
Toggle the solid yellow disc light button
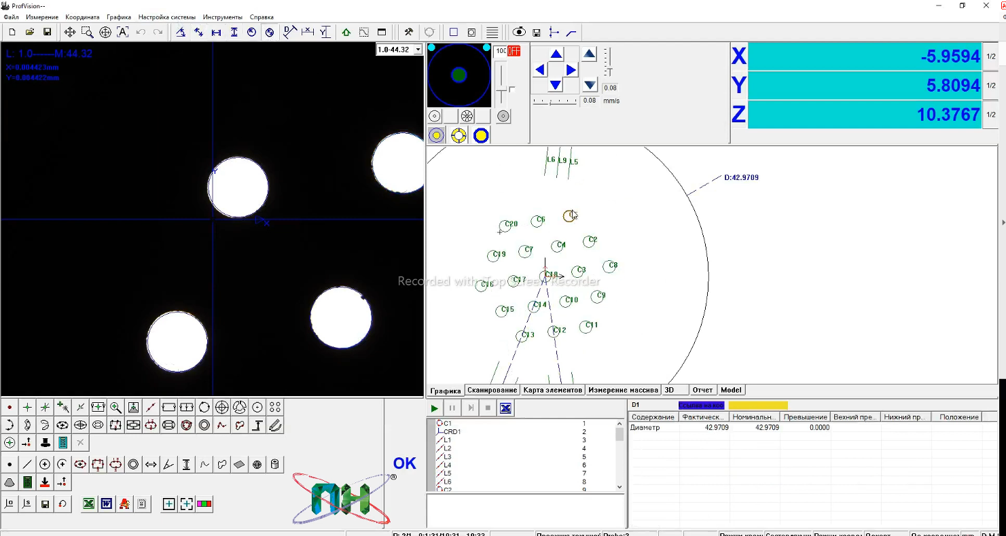click(x=481, y=135)
